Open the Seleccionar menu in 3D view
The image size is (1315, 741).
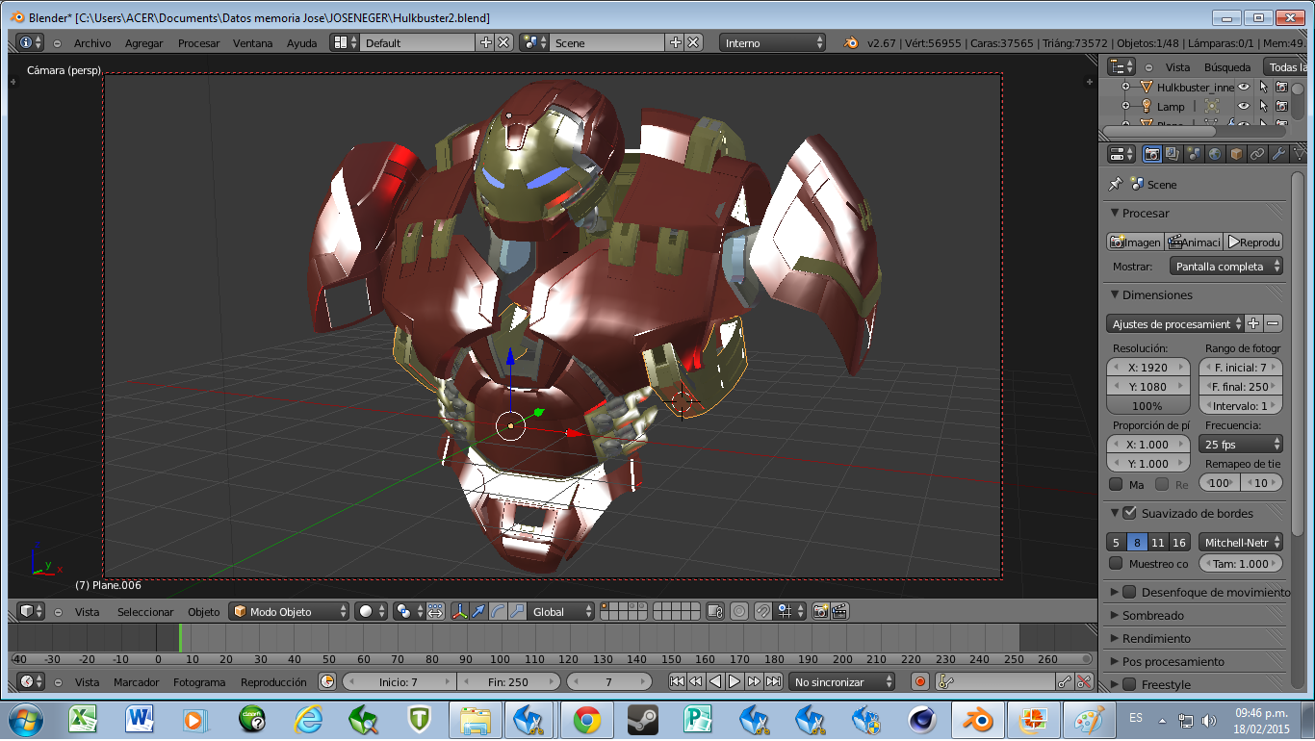point(145,612)
